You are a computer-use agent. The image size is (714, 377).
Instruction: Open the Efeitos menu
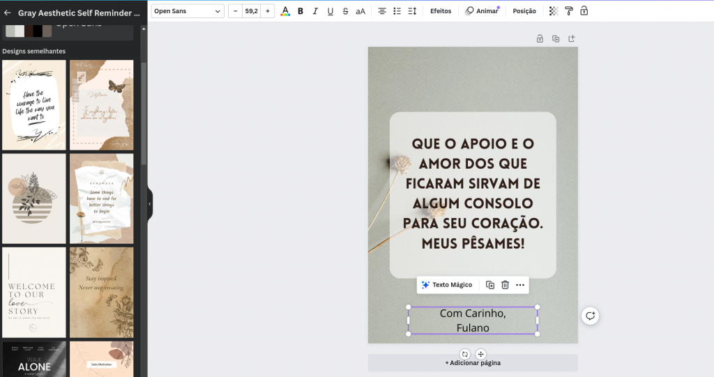pyautogui.click(x=441, y=11)
